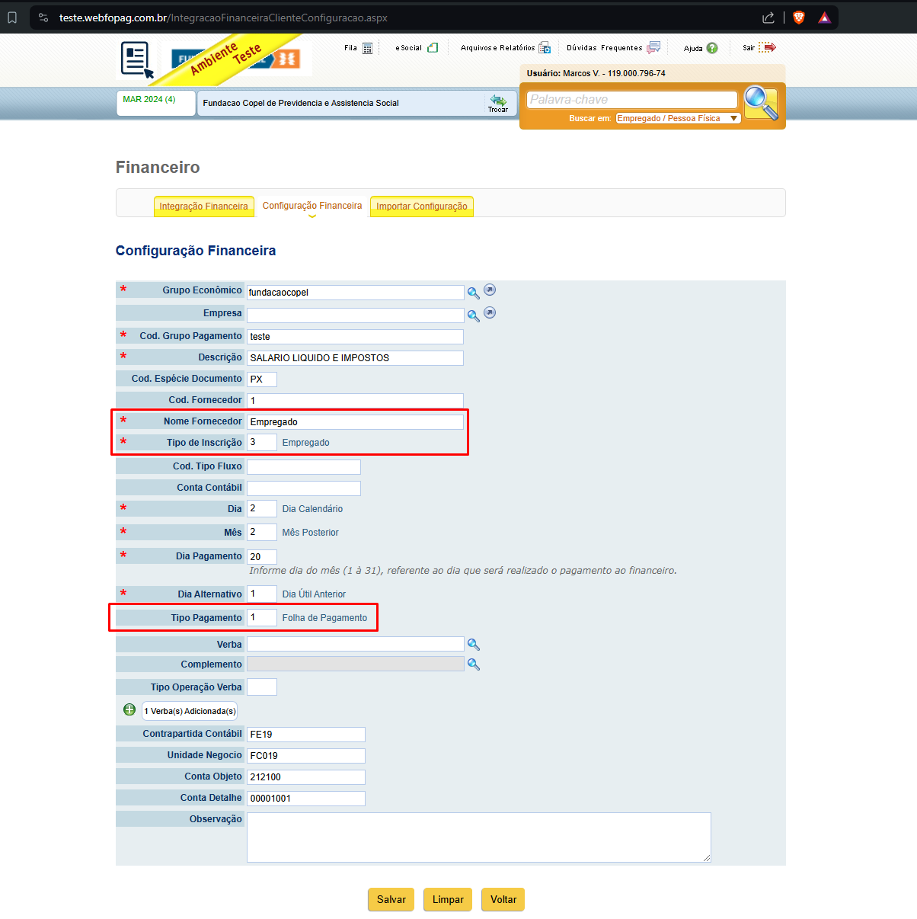Image resolution: width=917 pixels, height=919 pixels.
Task: Click the MAR 2024 (4) period box
Action: point(156,103)
